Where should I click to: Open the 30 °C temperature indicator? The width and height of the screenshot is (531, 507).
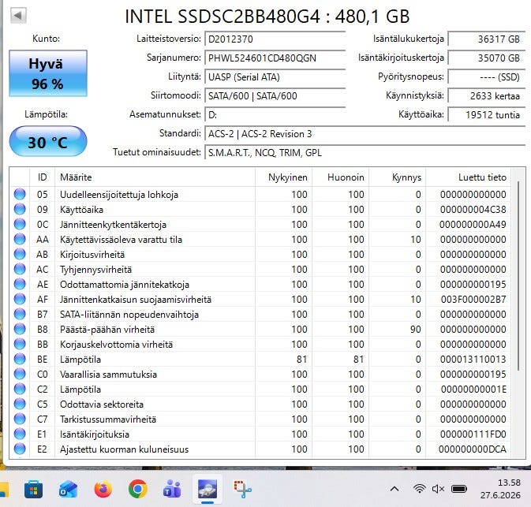coord(48,141)
